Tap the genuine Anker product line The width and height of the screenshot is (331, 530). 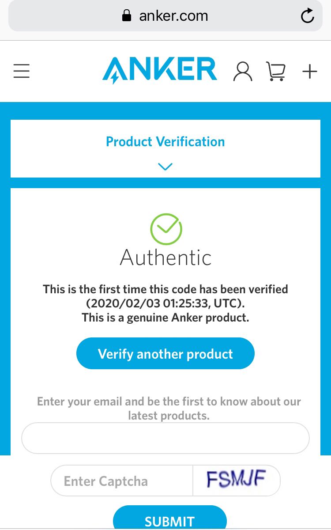(x=165, y=318)
